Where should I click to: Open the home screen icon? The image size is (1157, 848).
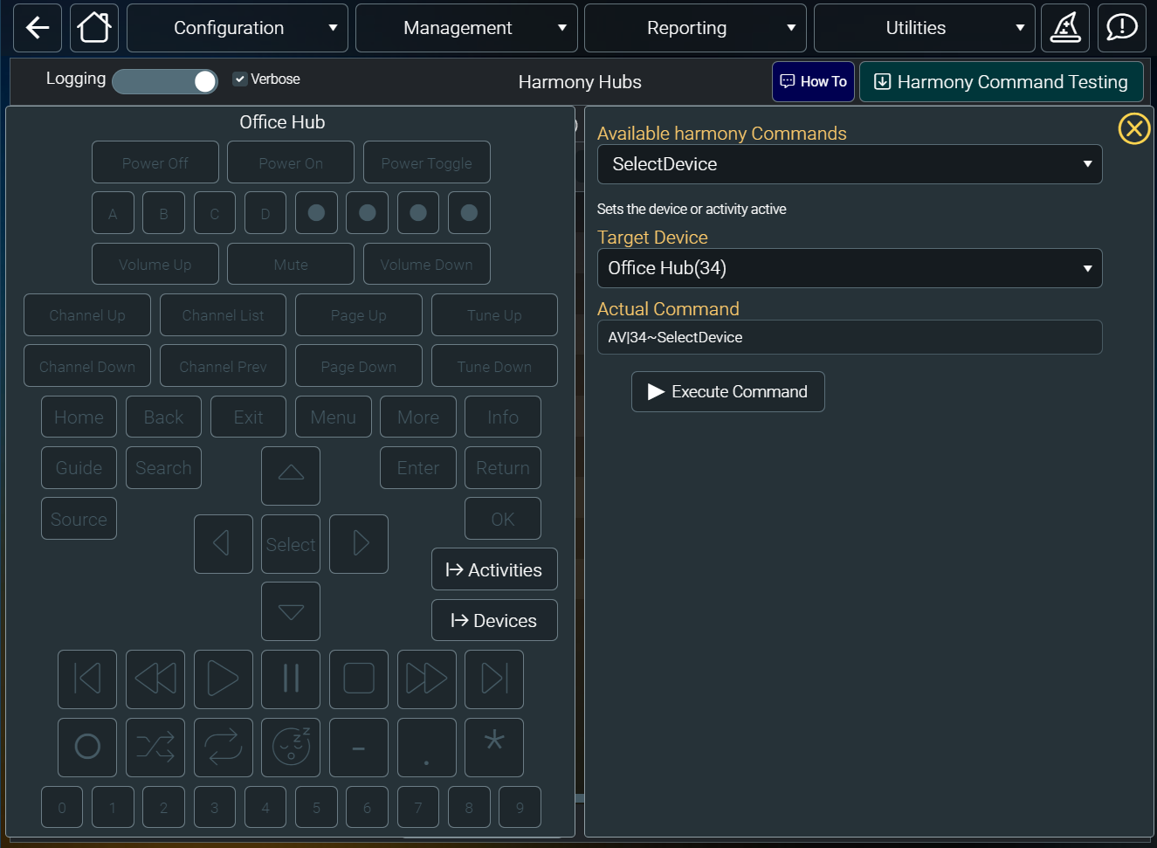(94, 28)
